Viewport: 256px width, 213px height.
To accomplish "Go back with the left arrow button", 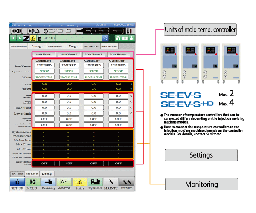I will (x=13, y=38).
